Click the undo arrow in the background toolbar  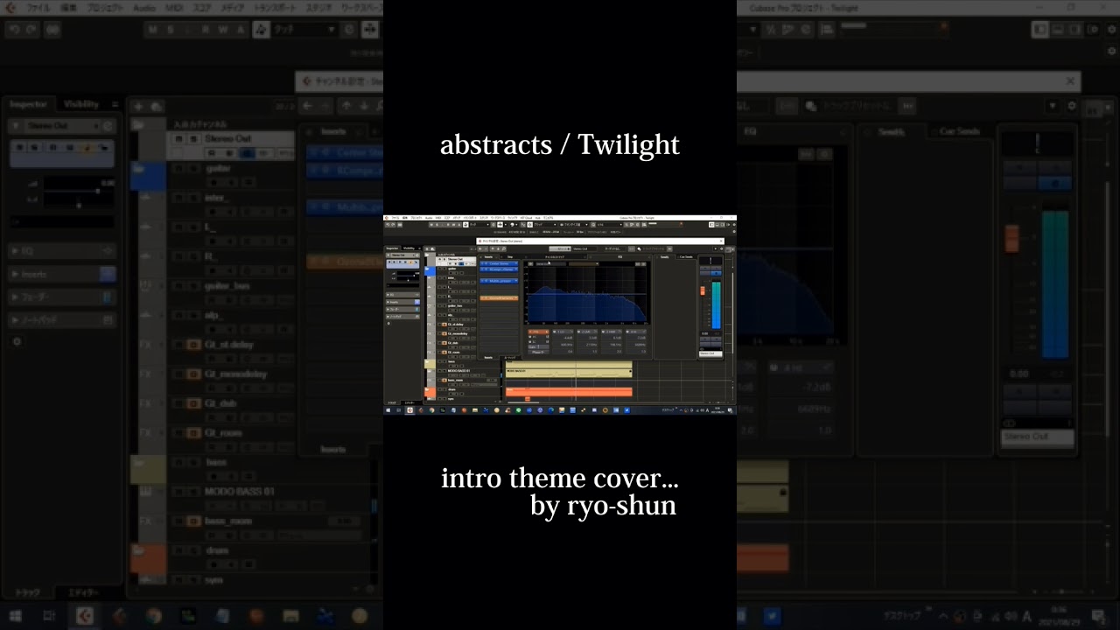(14, 29)
